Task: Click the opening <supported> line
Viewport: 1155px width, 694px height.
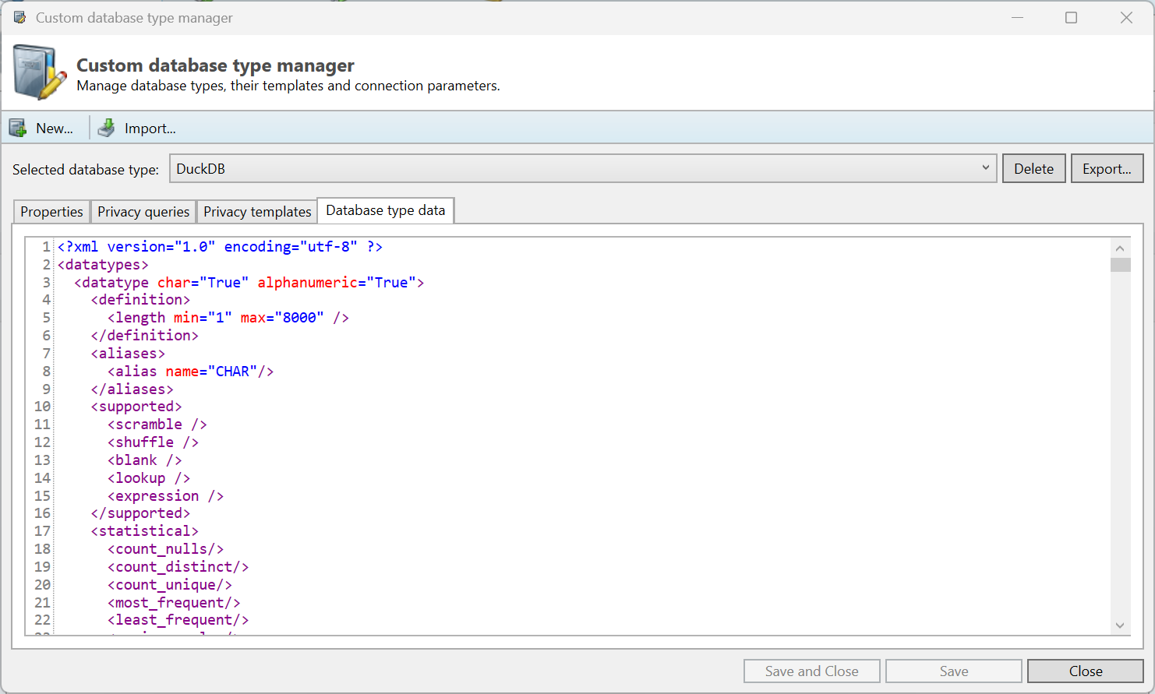Action: [x=136, y=407]
